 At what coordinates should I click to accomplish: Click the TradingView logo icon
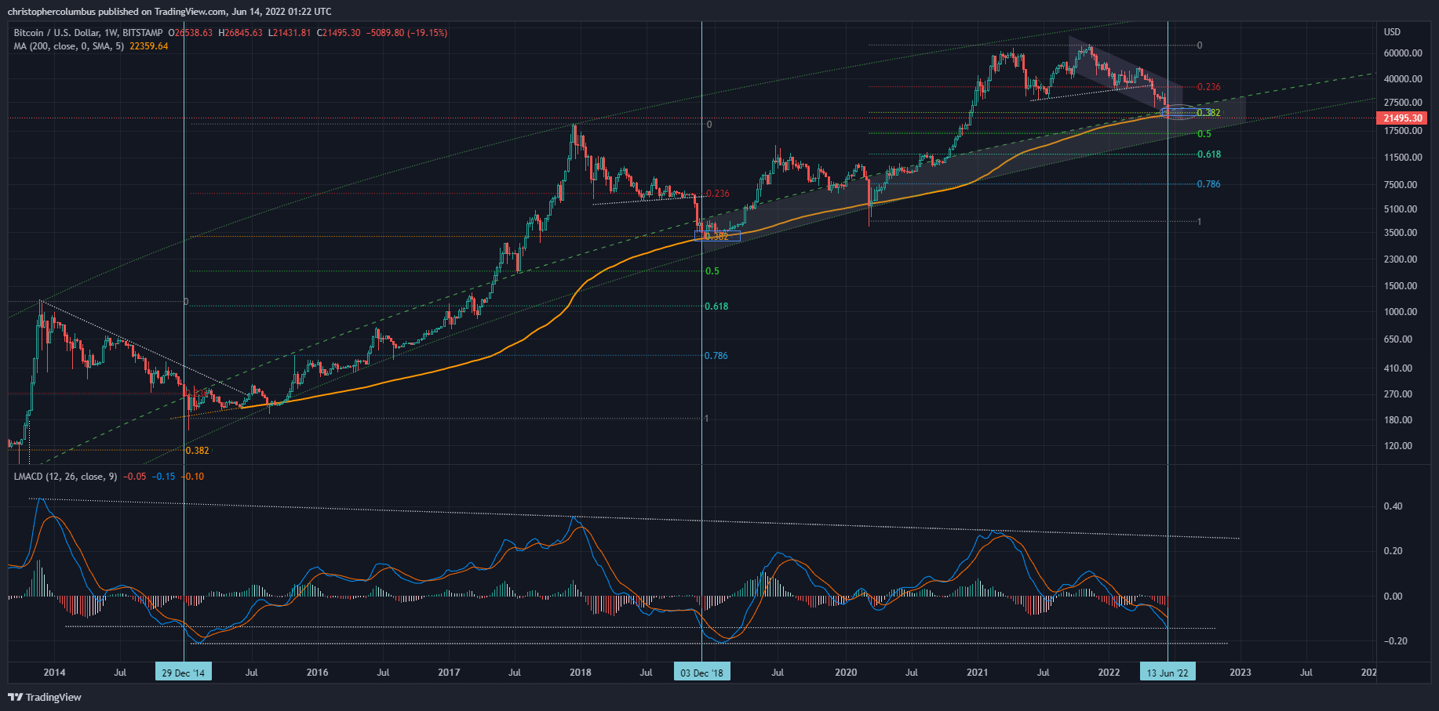15,697
